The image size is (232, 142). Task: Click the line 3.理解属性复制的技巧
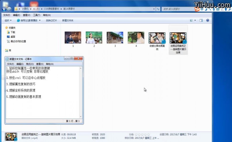pyautogui.click(x=21, y=84)
